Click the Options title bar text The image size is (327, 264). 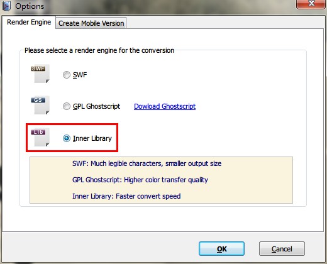tap(30, 6)
